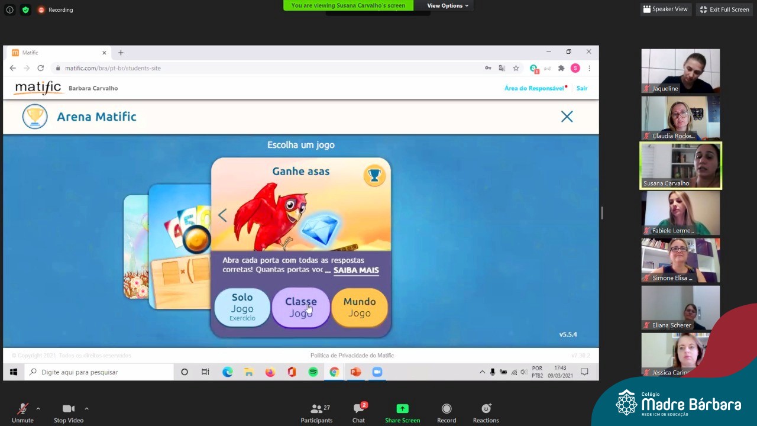Expand the View Options dropdown

[447, 5]
